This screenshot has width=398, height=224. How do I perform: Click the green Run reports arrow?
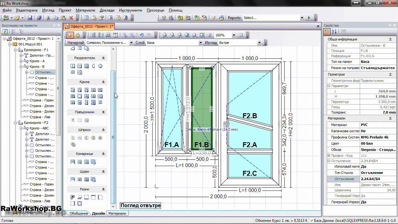pos(309,18)
